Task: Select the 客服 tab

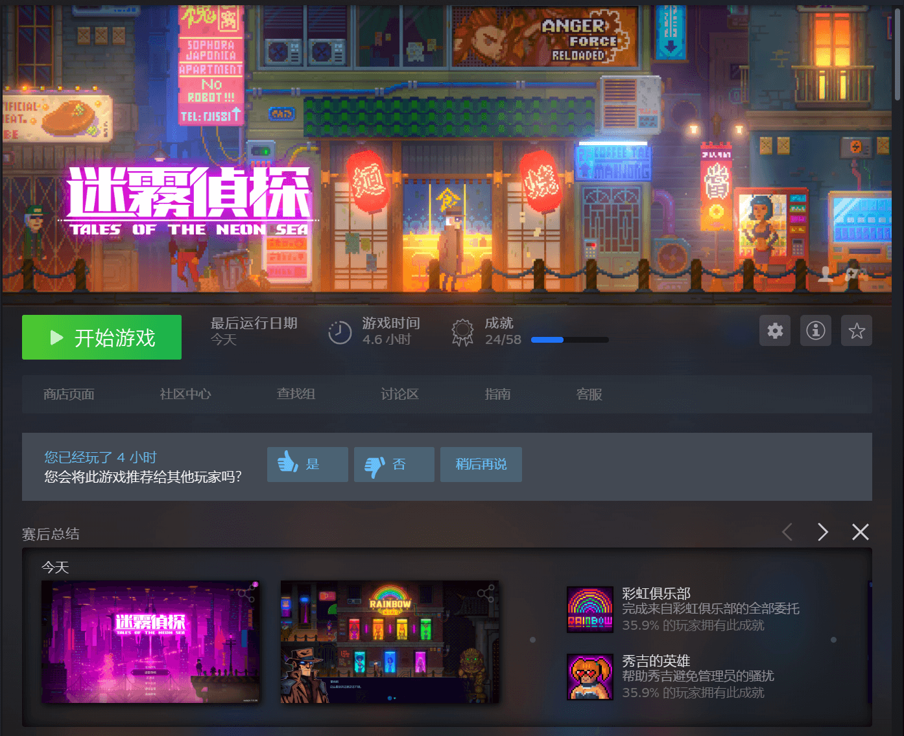Action: 589,394
